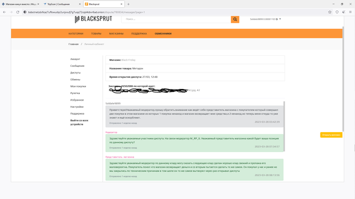
Task: Open Диспуты in the sidebar
Action: tap(75, 72)
